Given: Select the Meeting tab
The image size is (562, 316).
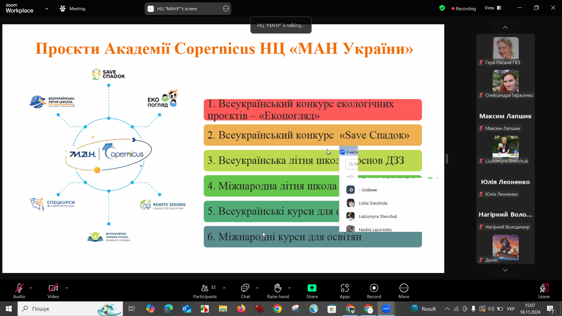Looking at the screenshot, I should [73, 8].
